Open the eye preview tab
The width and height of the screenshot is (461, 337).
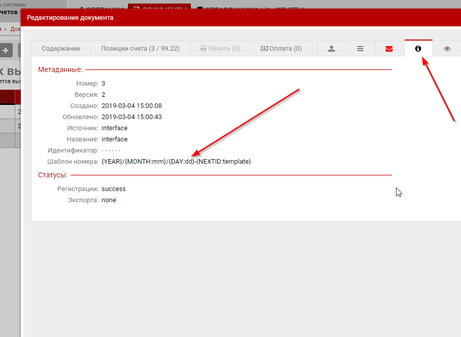coord(447,49)
